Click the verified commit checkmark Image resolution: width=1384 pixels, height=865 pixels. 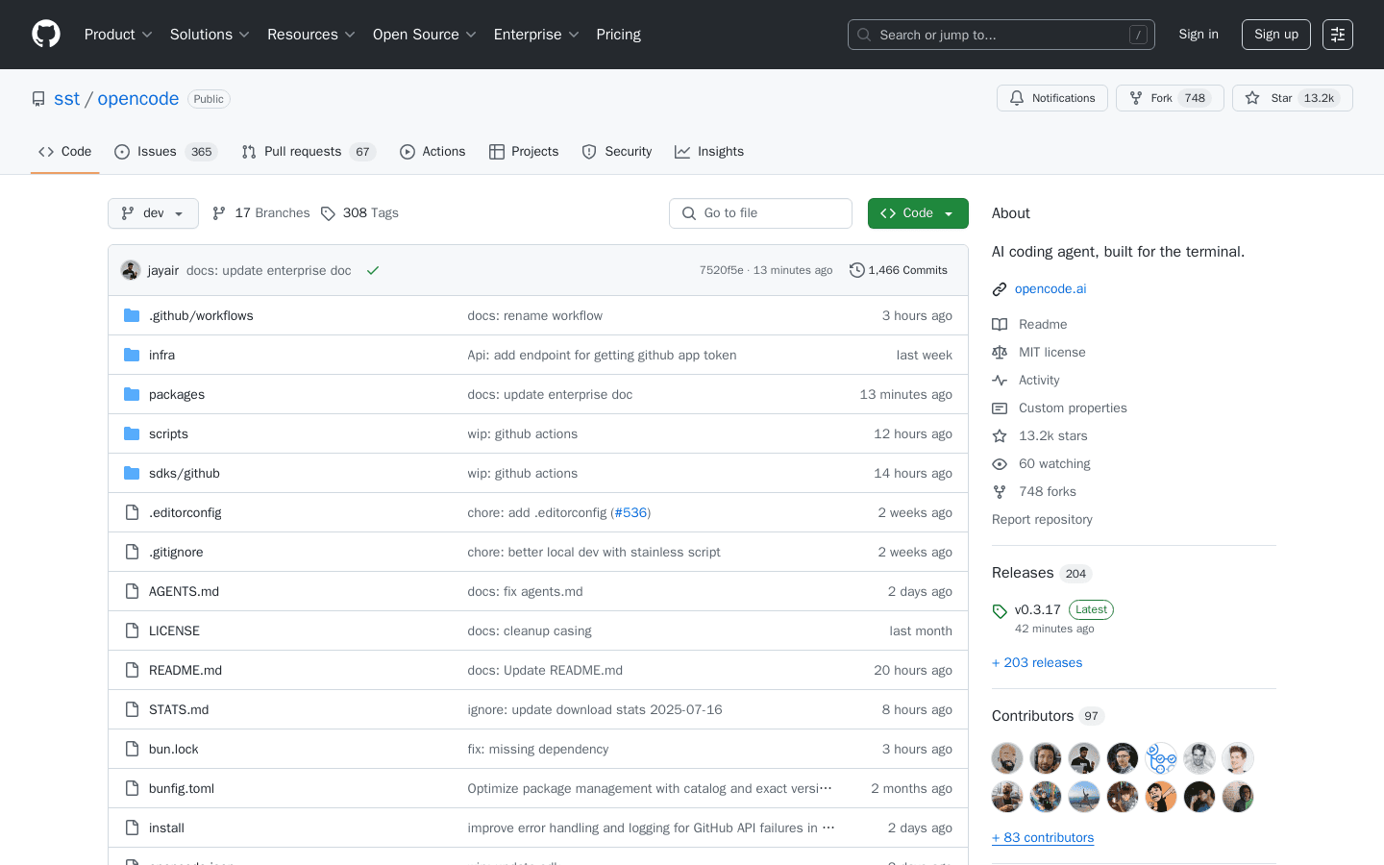[373, 270]
